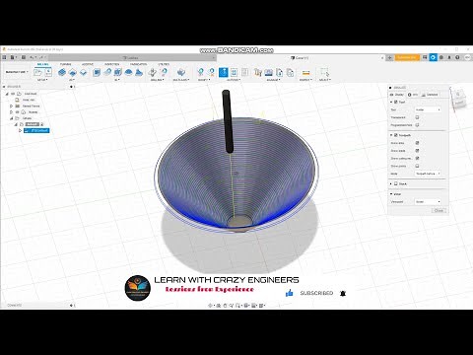
Task: Click the second Modify group icon
Action: 211,72
